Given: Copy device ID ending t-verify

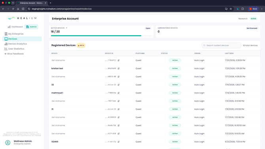Looking at the screenshot, I should tap(119, 141).
